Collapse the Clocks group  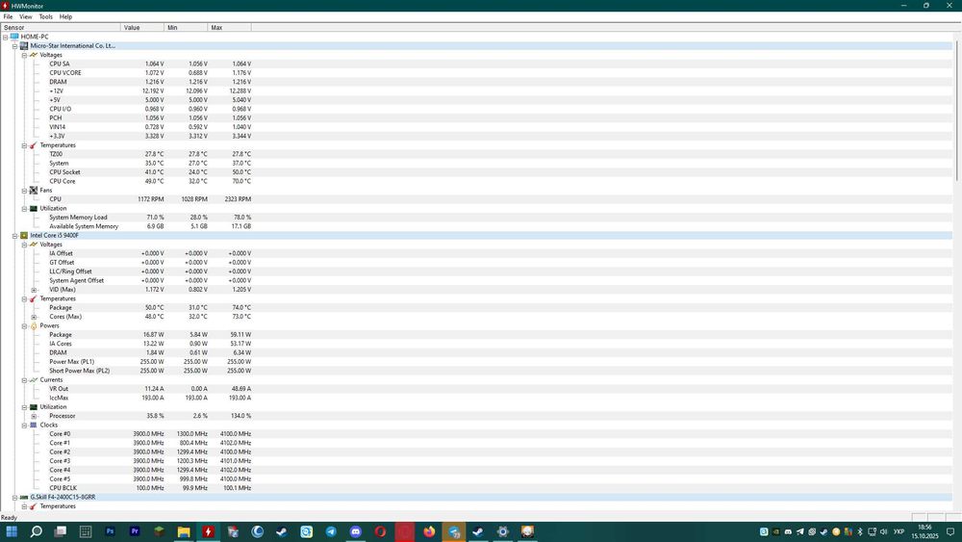pos(25,425)
